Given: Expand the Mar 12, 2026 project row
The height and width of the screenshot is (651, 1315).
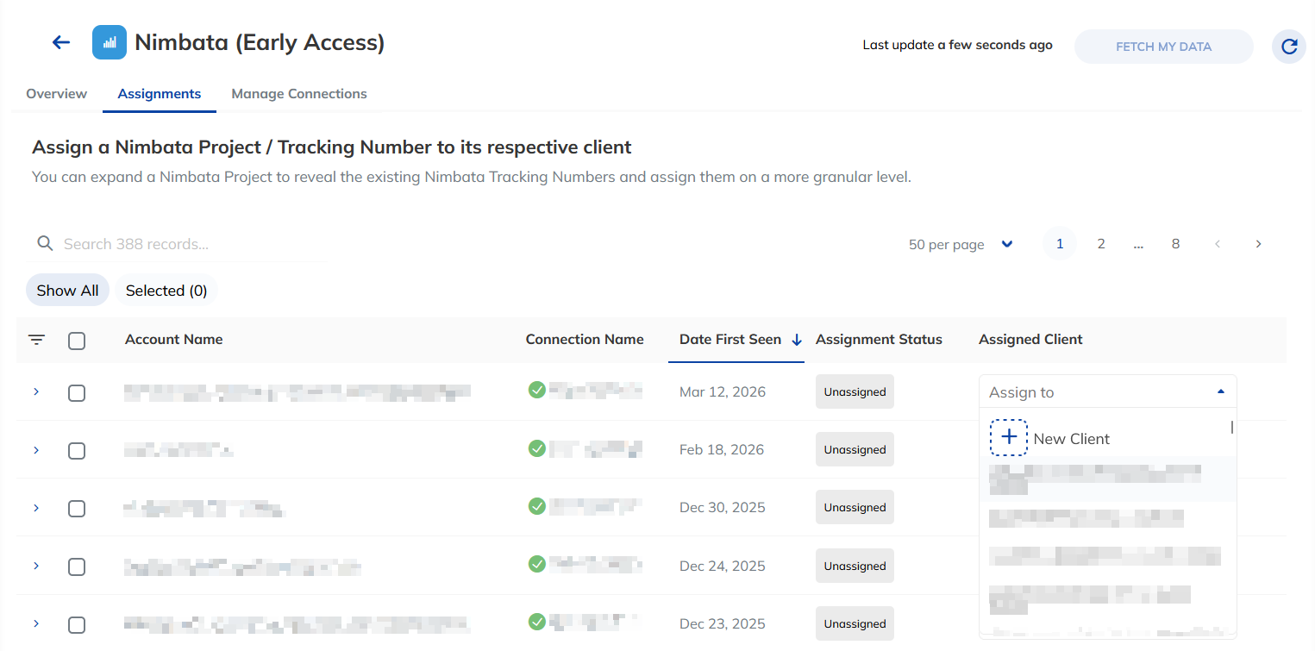Looking at the screenshot, I should (x=36, y=391).
